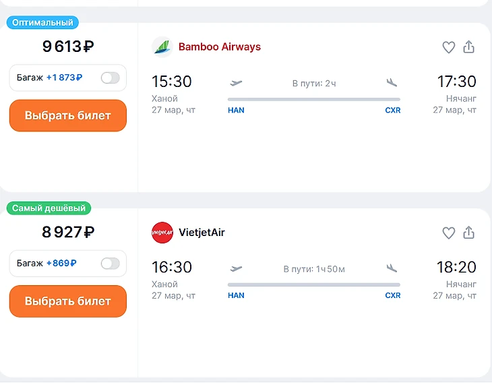Choose the 8 927₽ VietjetAir ticket
This screenshot has height=385, width=492.
pos(67,301)
